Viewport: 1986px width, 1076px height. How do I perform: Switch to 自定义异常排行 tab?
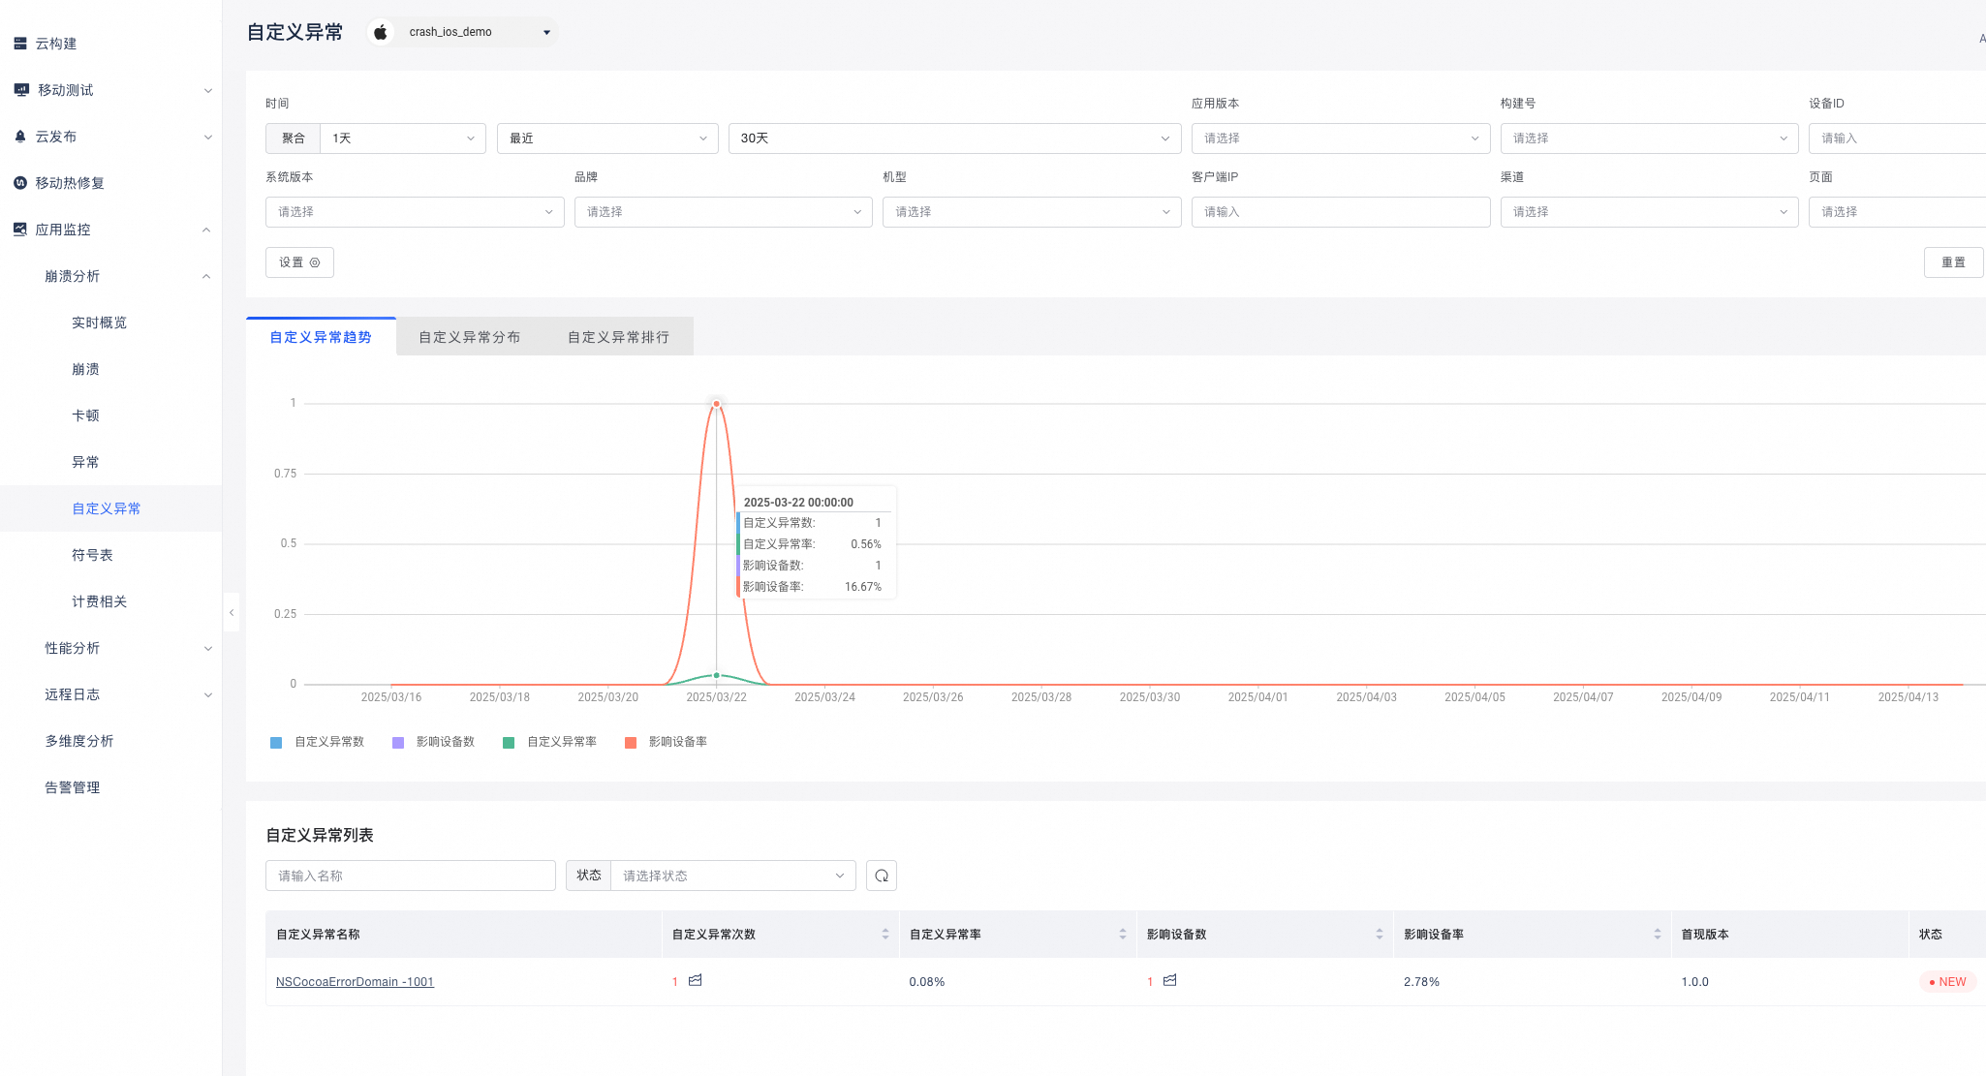(x=618, y=337)
